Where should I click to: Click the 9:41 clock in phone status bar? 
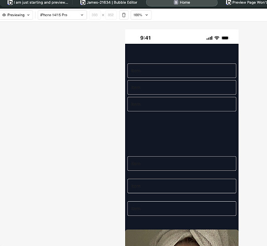[x=145, y=38]
